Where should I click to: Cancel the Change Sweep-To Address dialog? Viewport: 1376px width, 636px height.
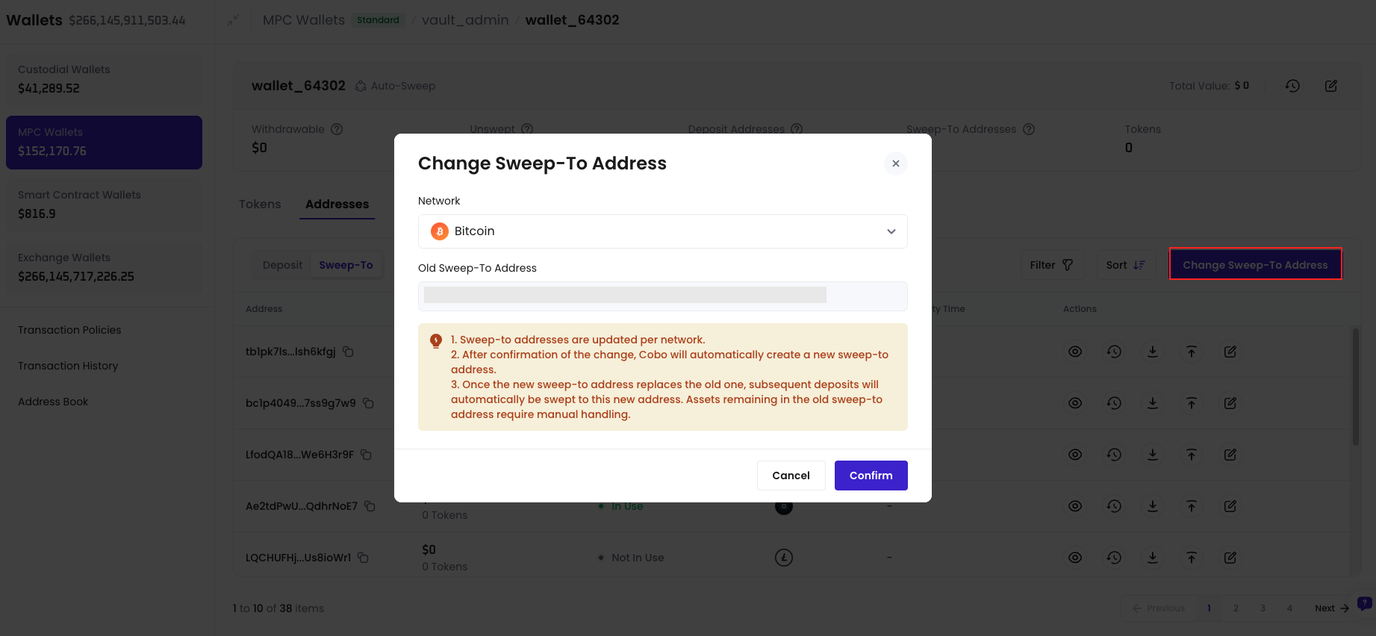click(791, 476)
